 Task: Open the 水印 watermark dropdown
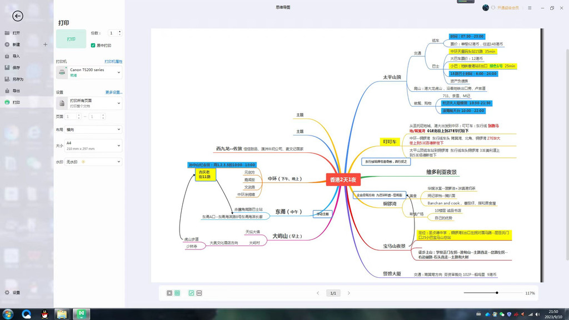118,162
